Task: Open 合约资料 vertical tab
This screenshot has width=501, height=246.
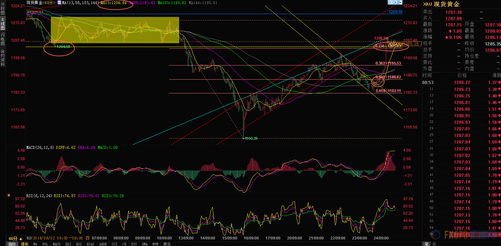Action: (3, 58)
